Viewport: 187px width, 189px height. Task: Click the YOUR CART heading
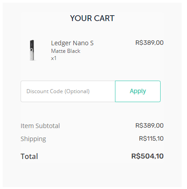(x=92, y=18)
